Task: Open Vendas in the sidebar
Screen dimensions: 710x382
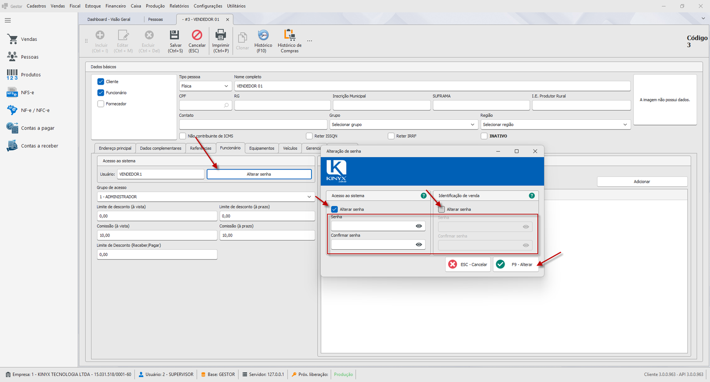Action: 28,39
